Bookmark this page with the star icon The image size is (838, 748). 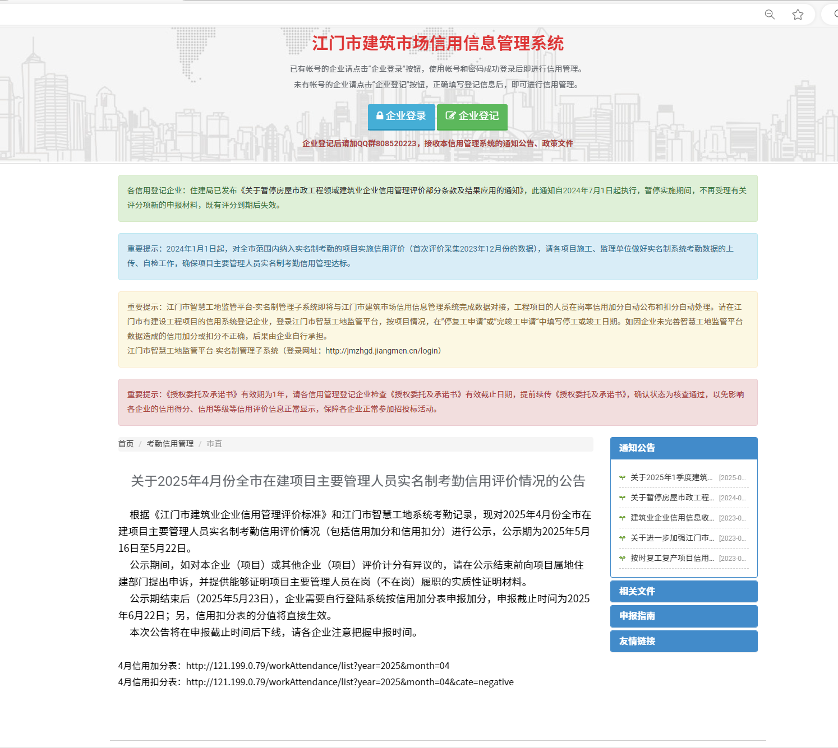798,15
